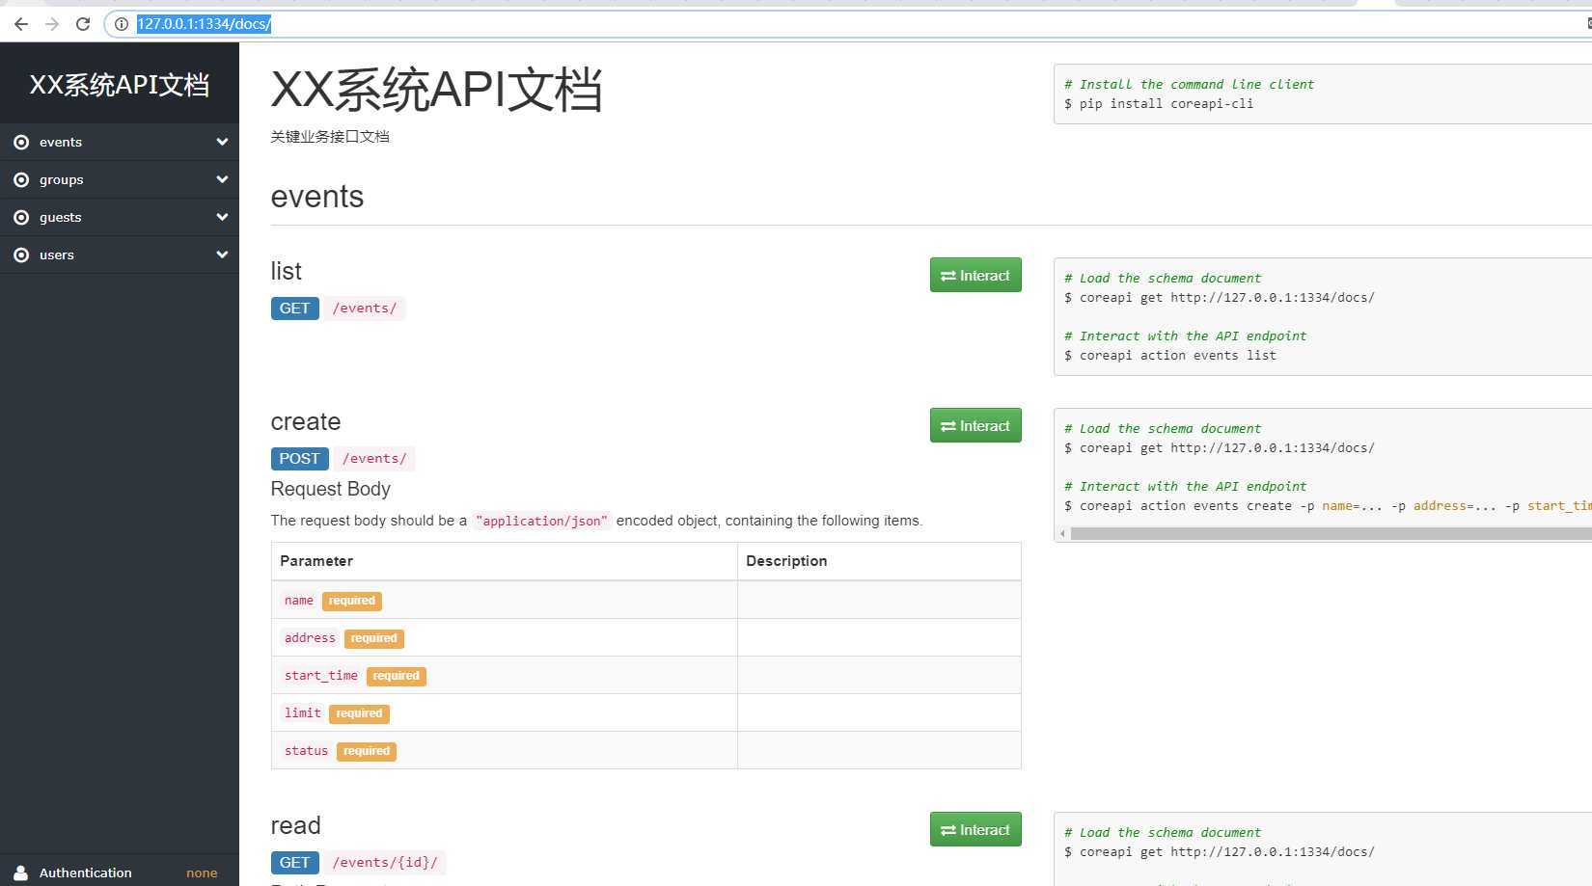Viewport: 1592px width, 886px height.
Task: Click the guests circle icon in sidebar
Action: click(21, 217)
